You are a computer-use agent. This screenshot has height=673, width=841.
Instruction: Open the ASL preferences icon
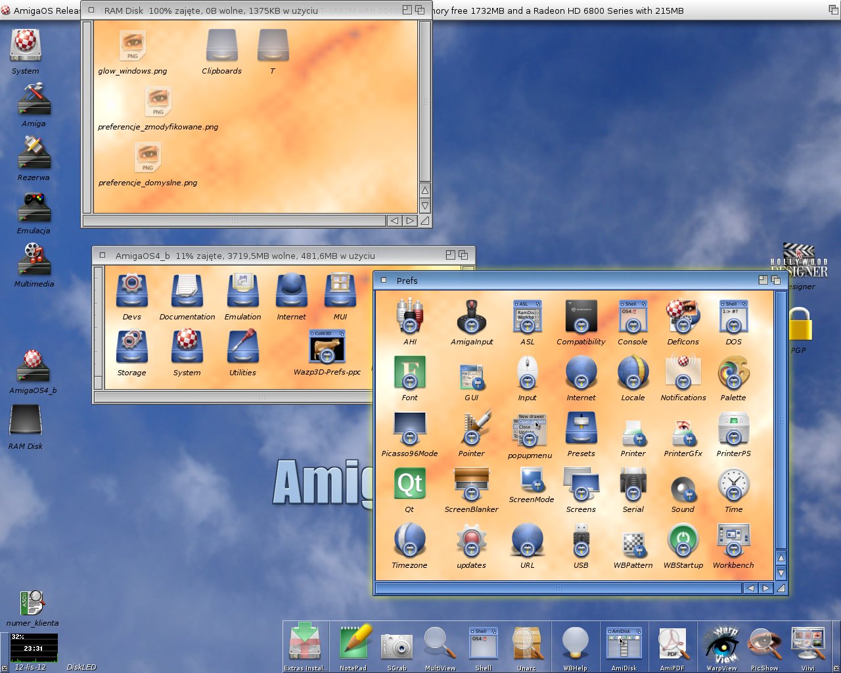click(x=527, y=317)
